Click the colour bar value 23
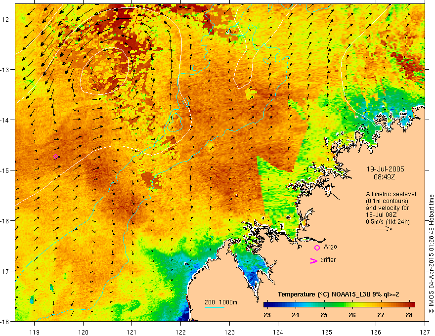The image size is (435, 336). 267,315
